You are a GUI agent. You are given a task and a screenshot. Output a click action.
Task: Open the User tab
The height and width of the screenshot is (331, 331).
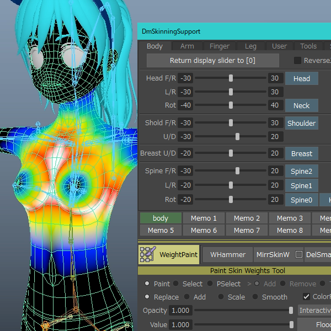click(279, 46)
